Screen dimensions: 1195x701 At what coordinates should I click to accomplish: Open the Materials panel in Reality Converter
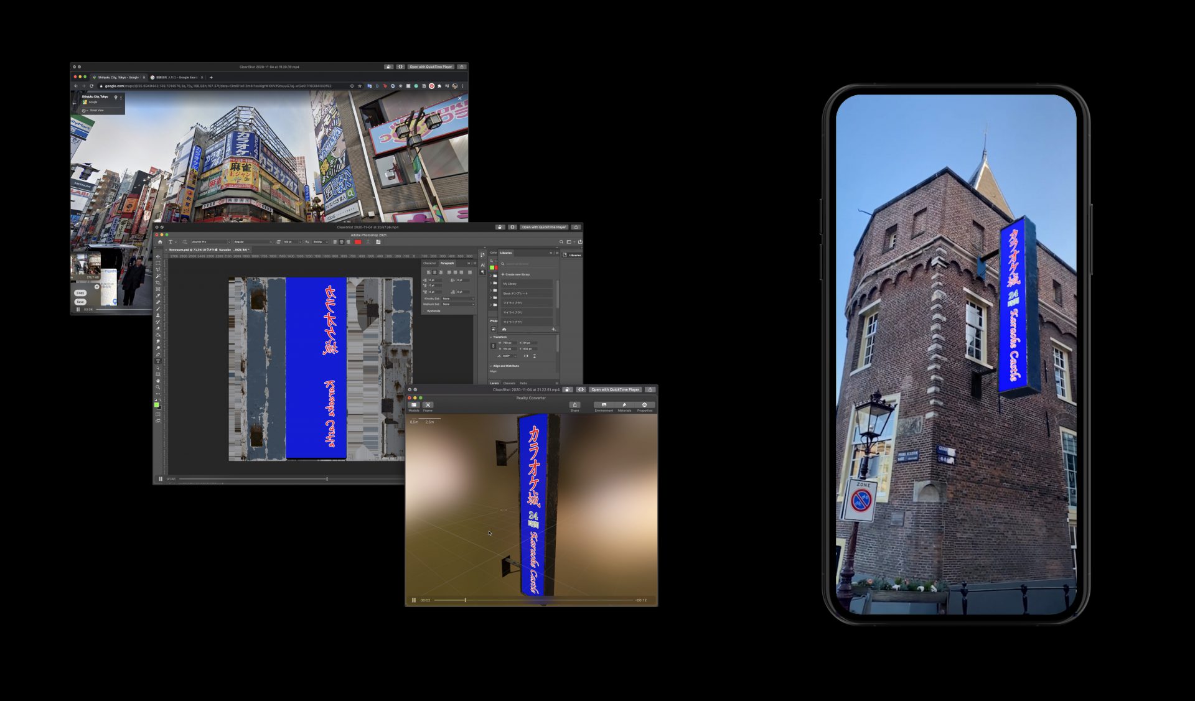click(624, 405)
